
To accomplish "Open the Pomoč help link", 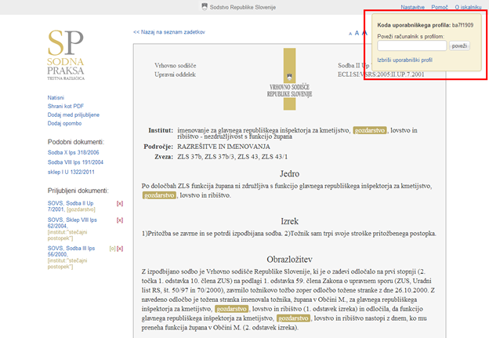I will pos(440,7).
